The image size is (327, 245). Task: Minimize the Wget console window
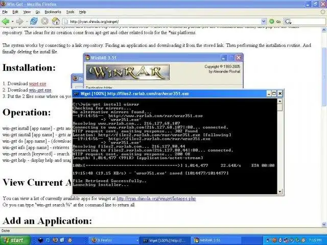(269, 94)
